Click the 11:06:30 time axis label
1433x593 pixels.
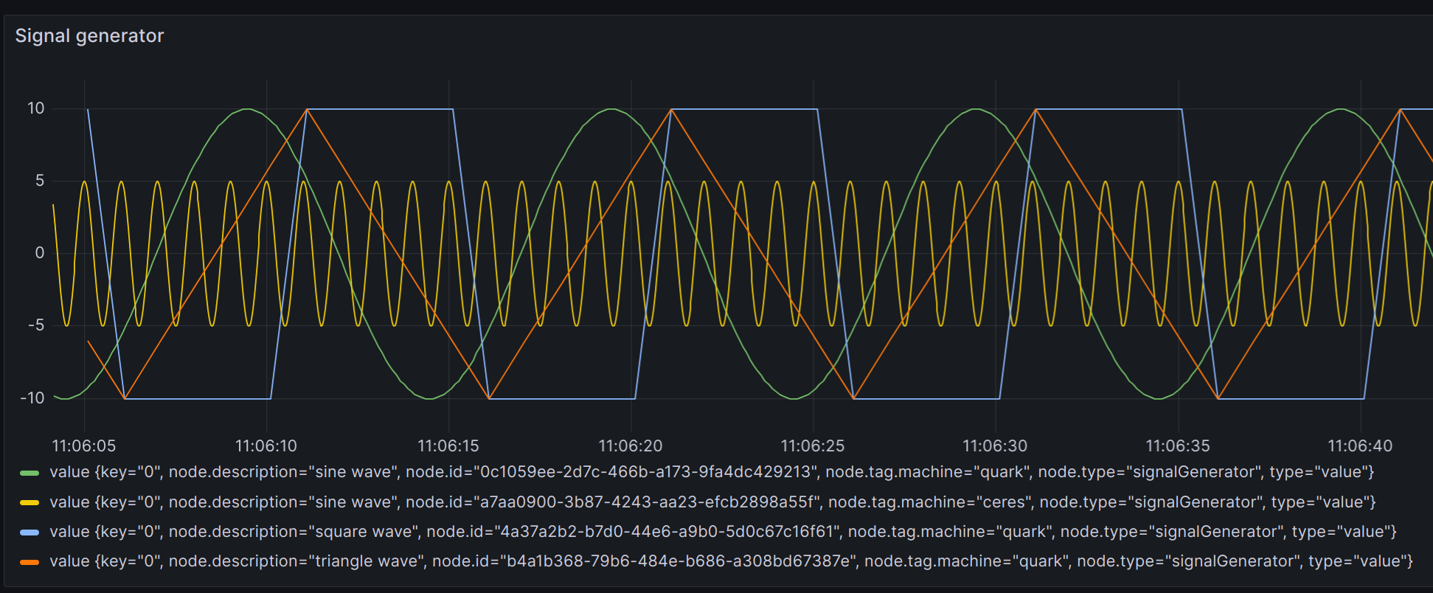coord(995,445)
